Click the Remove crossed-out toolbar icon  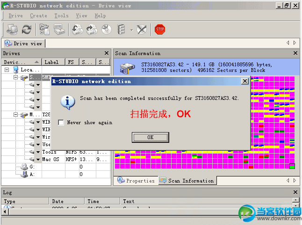[142, 29]
